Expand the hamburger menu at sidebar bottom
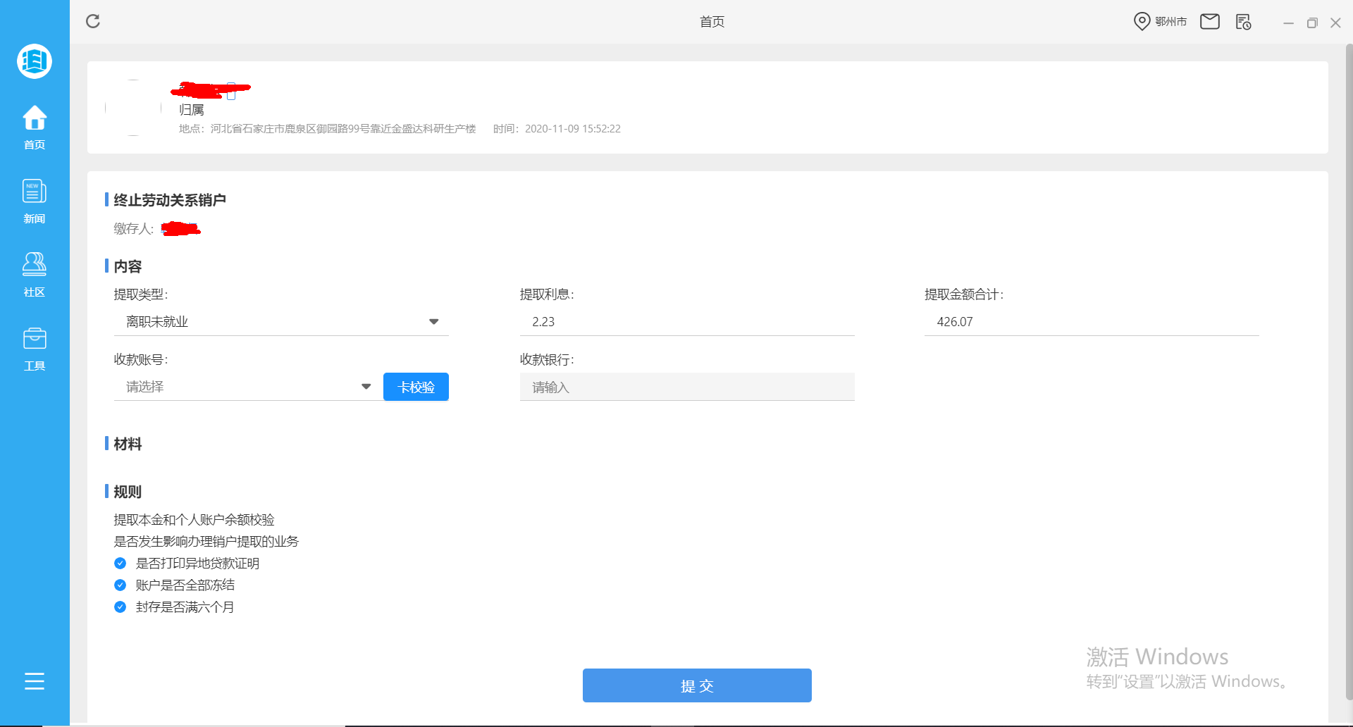1353x727 pixels. [x=34, y=681]
